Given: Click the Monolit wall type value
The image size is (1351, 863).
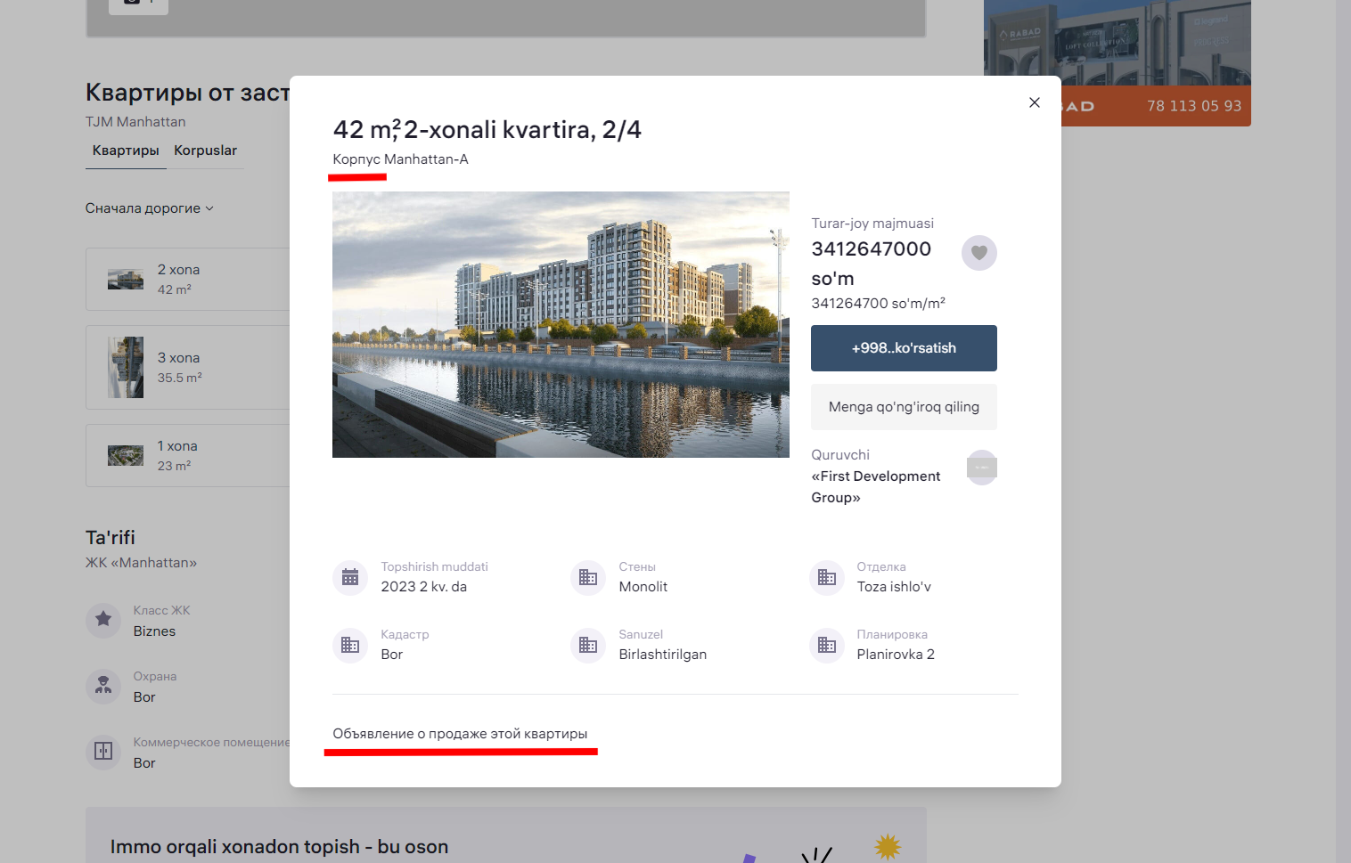Looking at the screenshot, I should coord(643,587).
